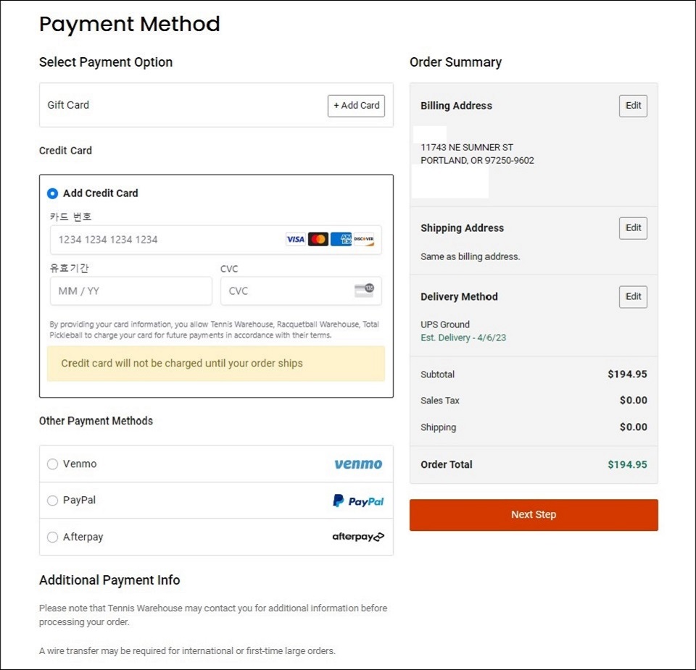Image resolution: width=696 pixels, height=670 pixels.
Task: Click the Discover card icon
Action: 364,240
